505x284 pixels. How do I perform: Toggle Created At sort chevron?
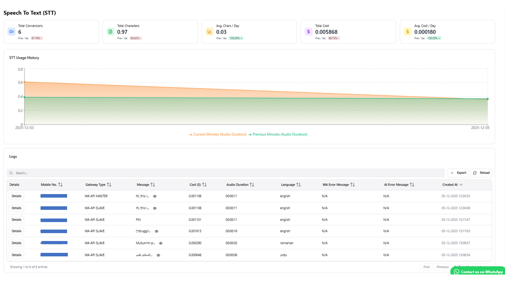pyautogui.click(x=461, y=185)
